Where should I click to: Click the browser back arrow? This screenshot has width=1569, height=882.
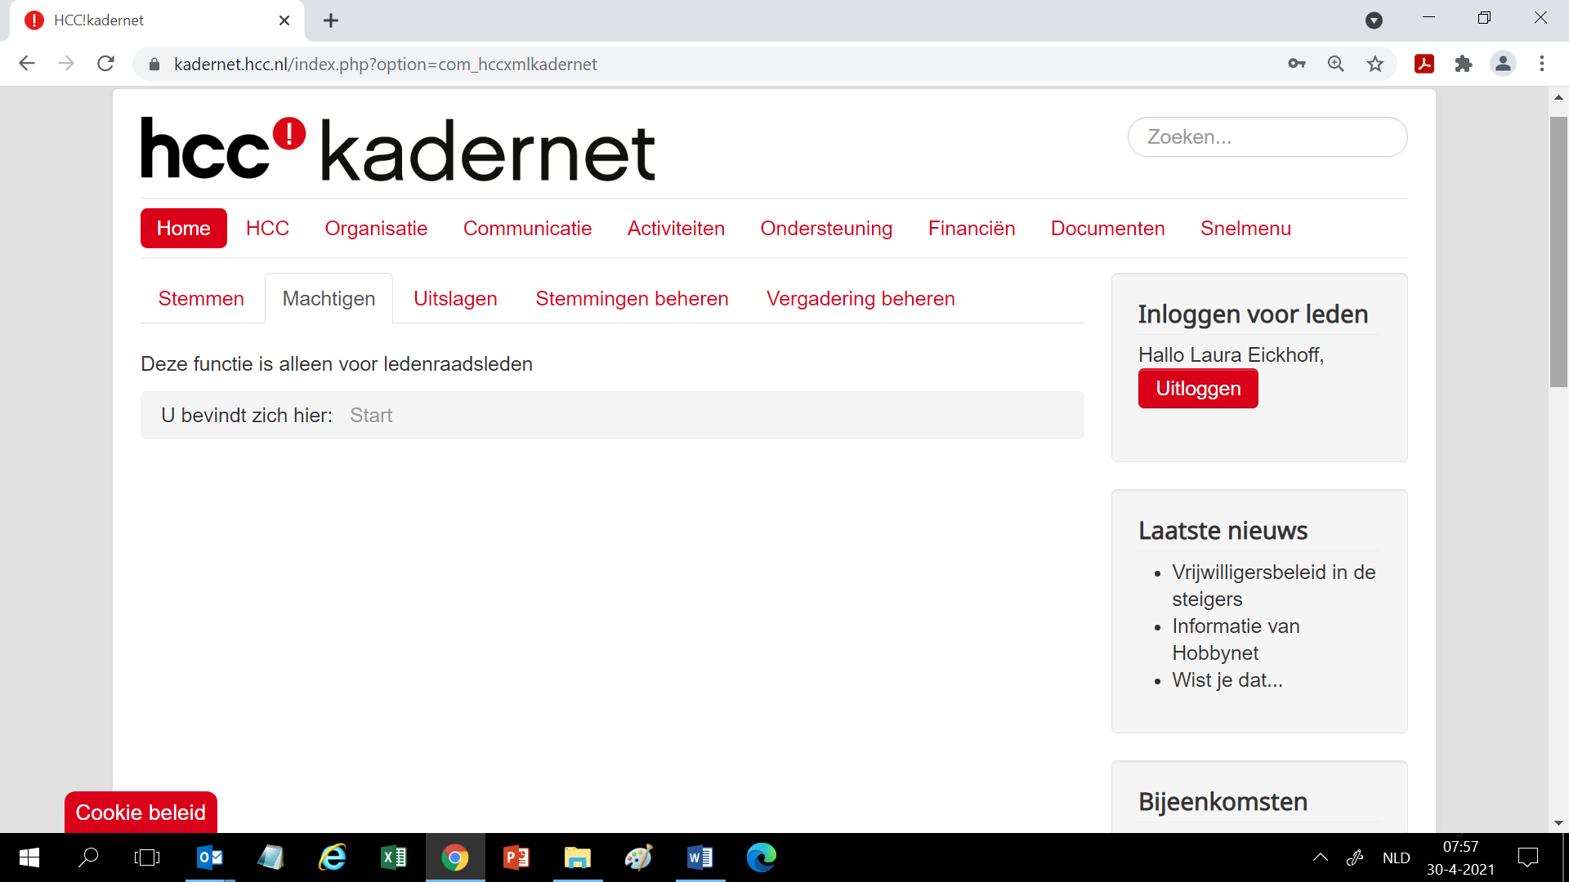click(27, 64)
